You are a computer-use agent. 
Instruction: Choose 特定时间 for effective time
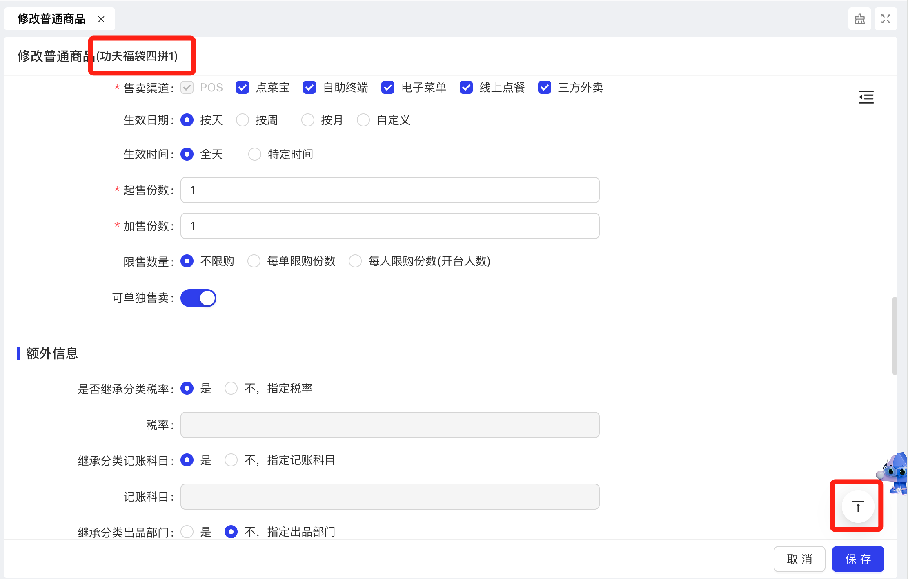tap(255, 154)
